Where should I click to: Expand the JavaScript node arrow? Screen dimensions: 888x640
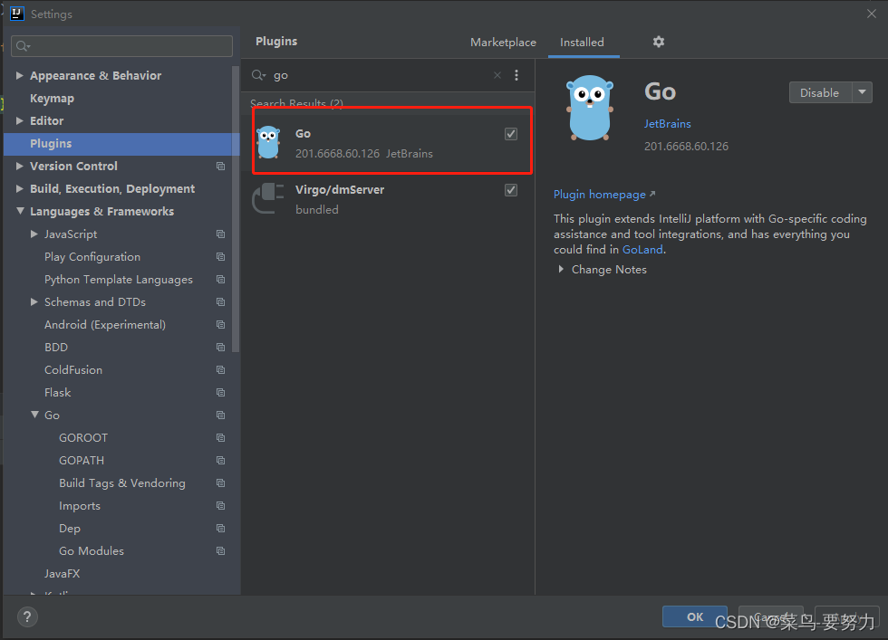tap(34, 234)
